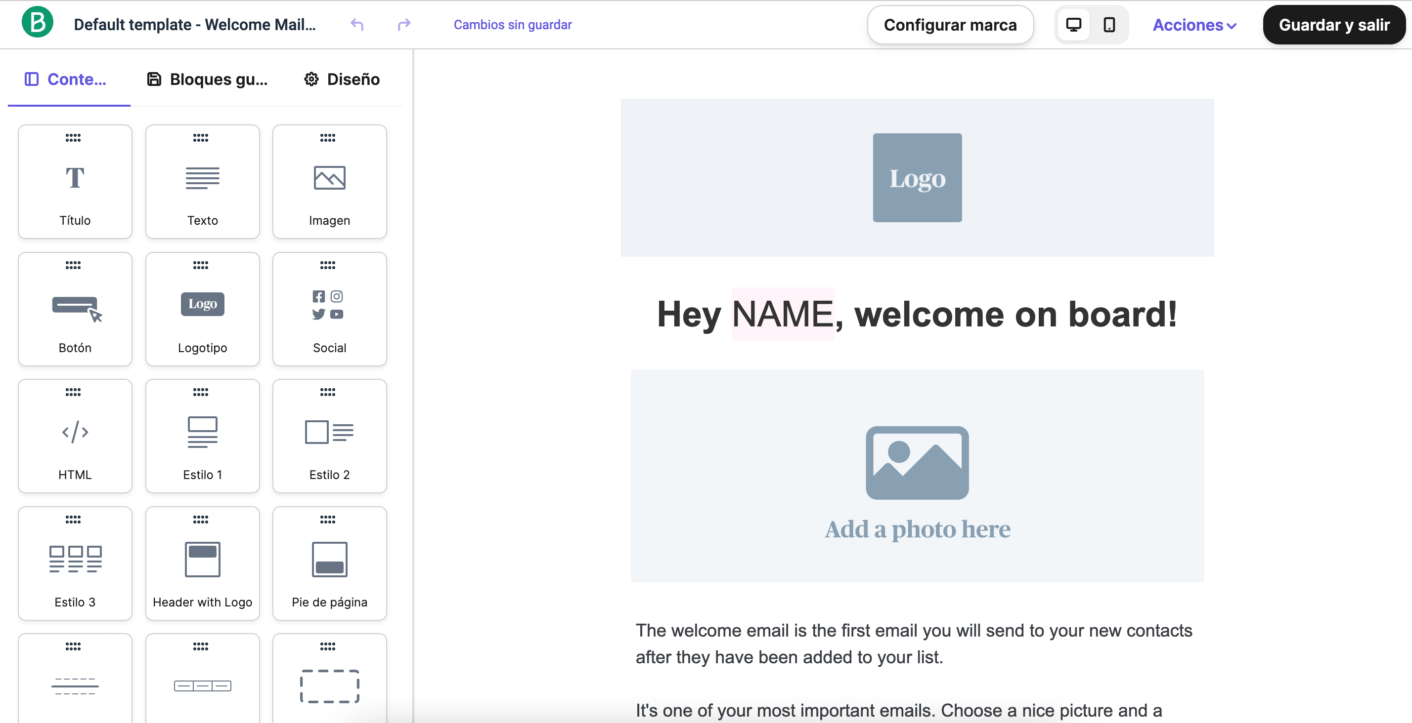Select the Estilo 1 block
Image resolution: width=1412 pixels, height=723 pixels.
click(202, 436)
